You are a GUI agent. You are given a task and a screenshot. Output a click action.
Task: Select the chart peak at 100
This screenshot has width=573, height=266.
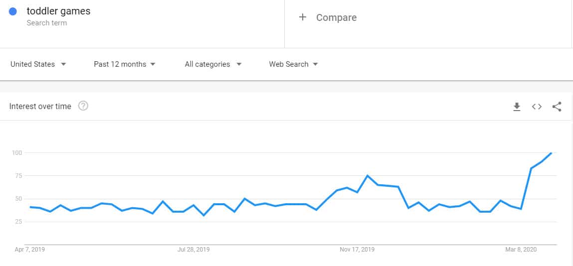click(551, 153)
